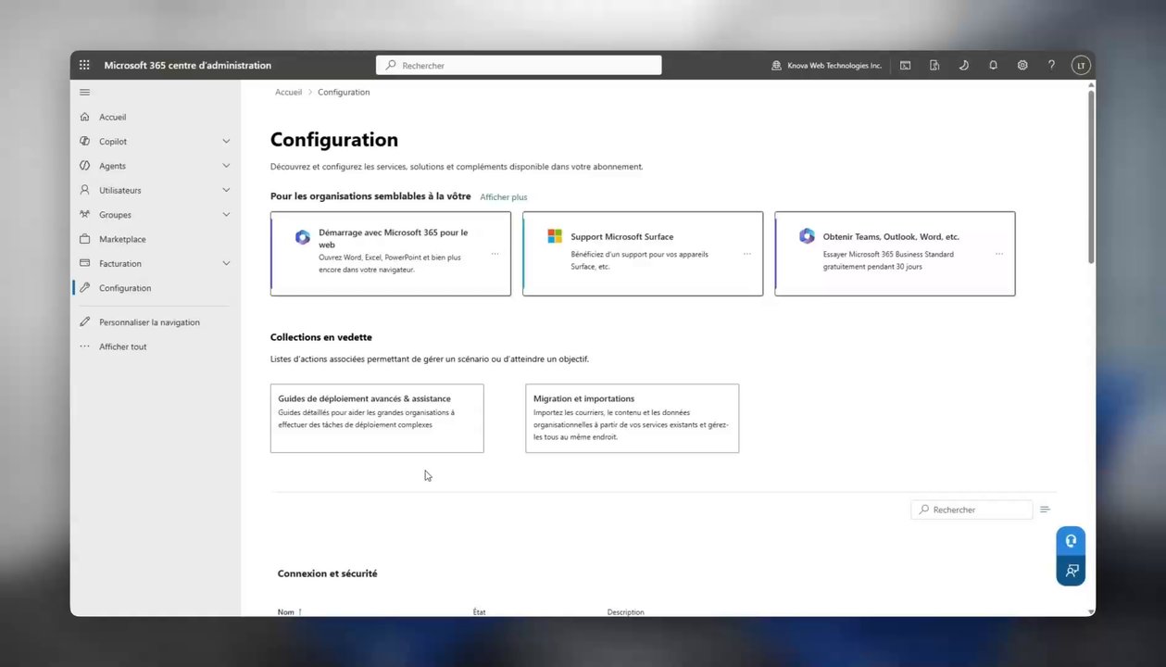Click the Copilot sidebar icon
Image resolution: width=1166 pixels, height=667 pixels.
[x=85, y=141]
